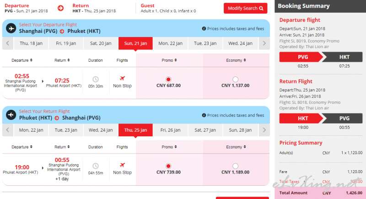
Task: Click the red arrow icon between Departure and Return
Action: [x=61, y=8]
